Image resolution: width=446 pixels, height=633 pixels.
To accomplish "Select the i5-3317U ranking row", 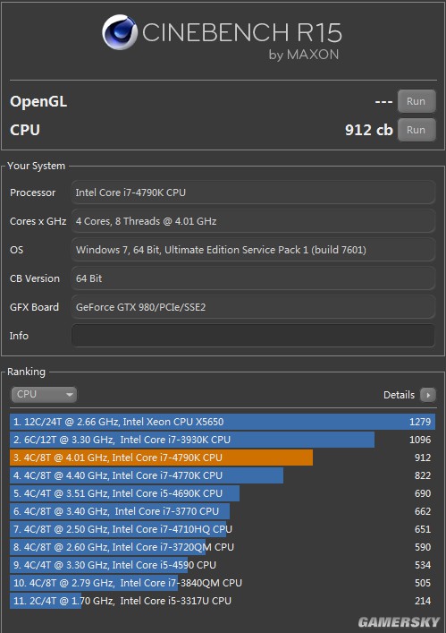I will (x=223, y=601).
